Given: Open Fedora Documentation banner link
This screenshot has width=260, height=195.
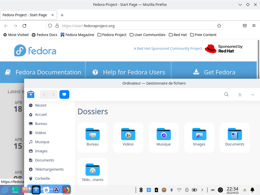Looking at the screenshot, I should [x=43, y=72].
